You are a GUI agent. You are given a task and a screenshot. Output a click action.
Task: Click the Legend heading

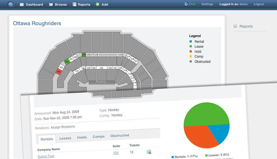click(195, 36)
